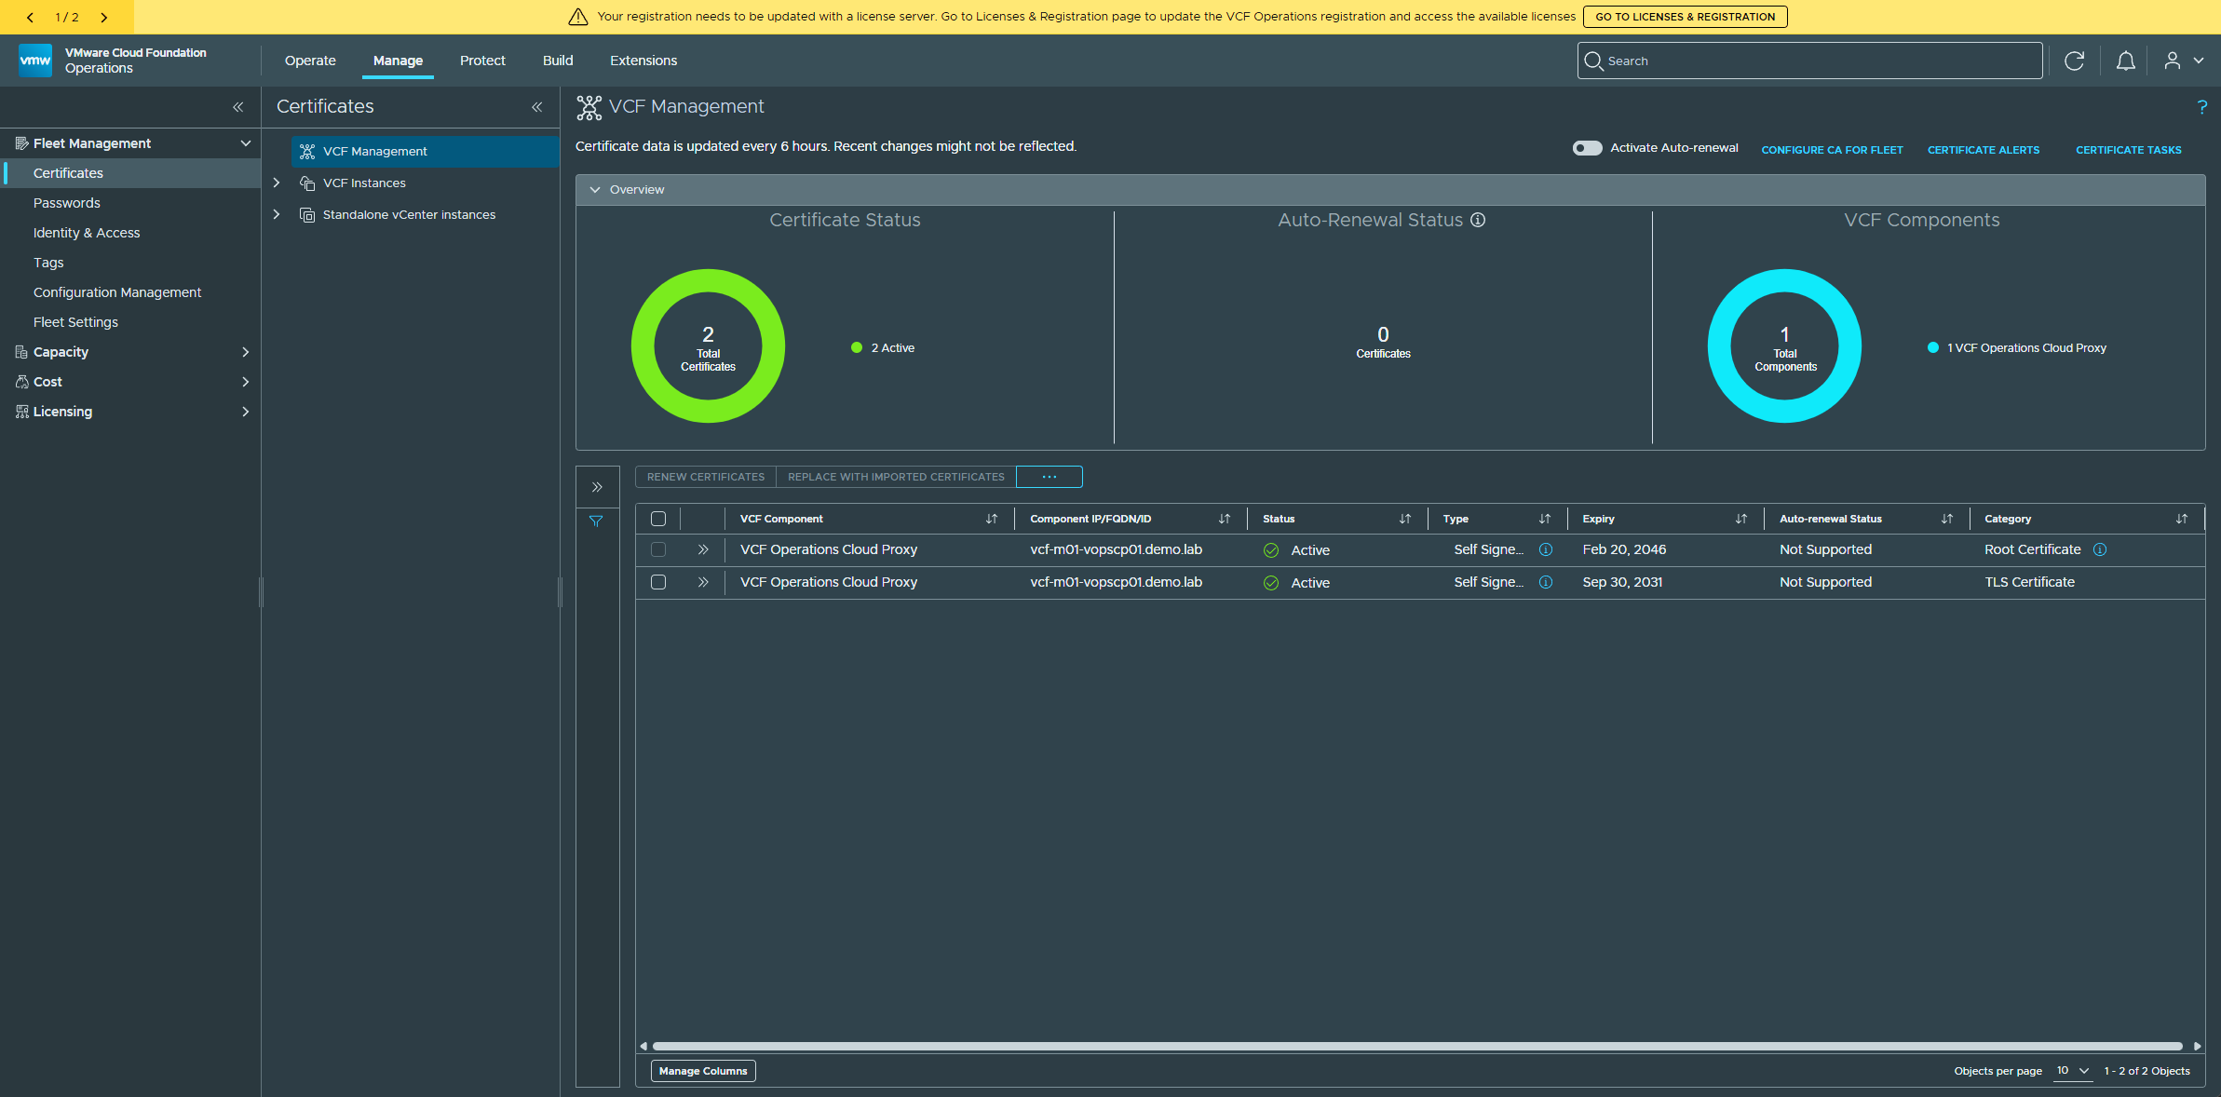The width and height of the screenshot is (2221, 1097).
Task: Expand Standalone vCenter instances node
Action: [x=277, y=214]
